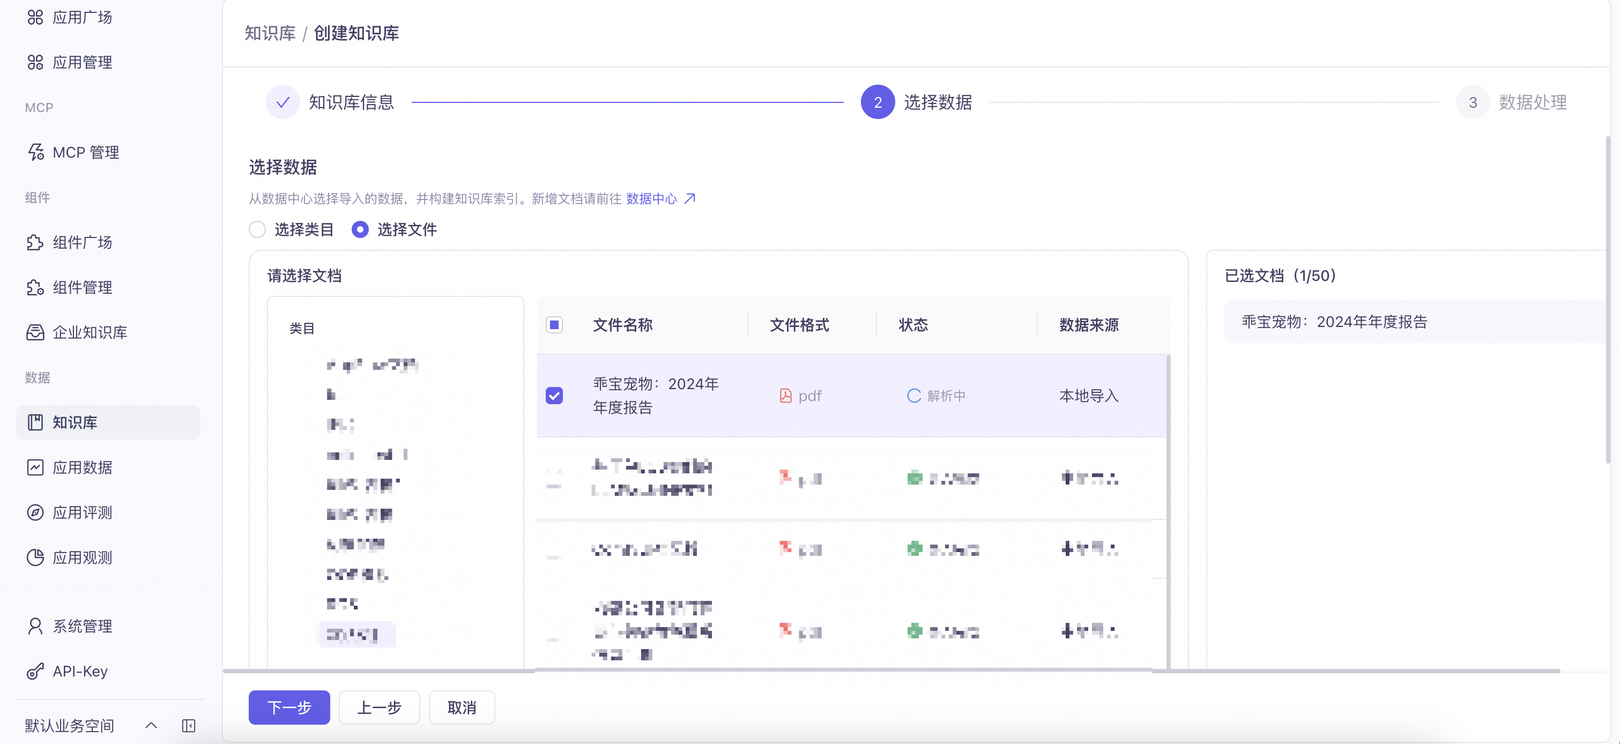The height and width of the screenshot is (744, 1620).
Task: Click the 应用评测 compass icon
Action: coord(35,512)
